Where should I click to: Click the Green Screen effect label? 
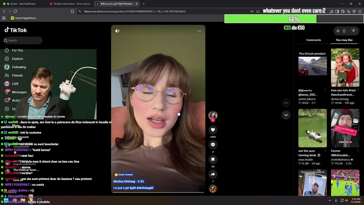(124, 175)
